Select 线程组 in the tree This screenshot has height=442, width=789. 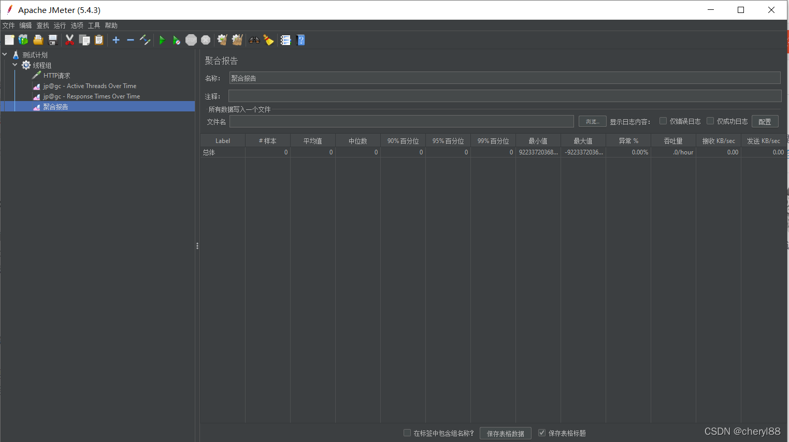pyautogui.click(x=42, y=65)
